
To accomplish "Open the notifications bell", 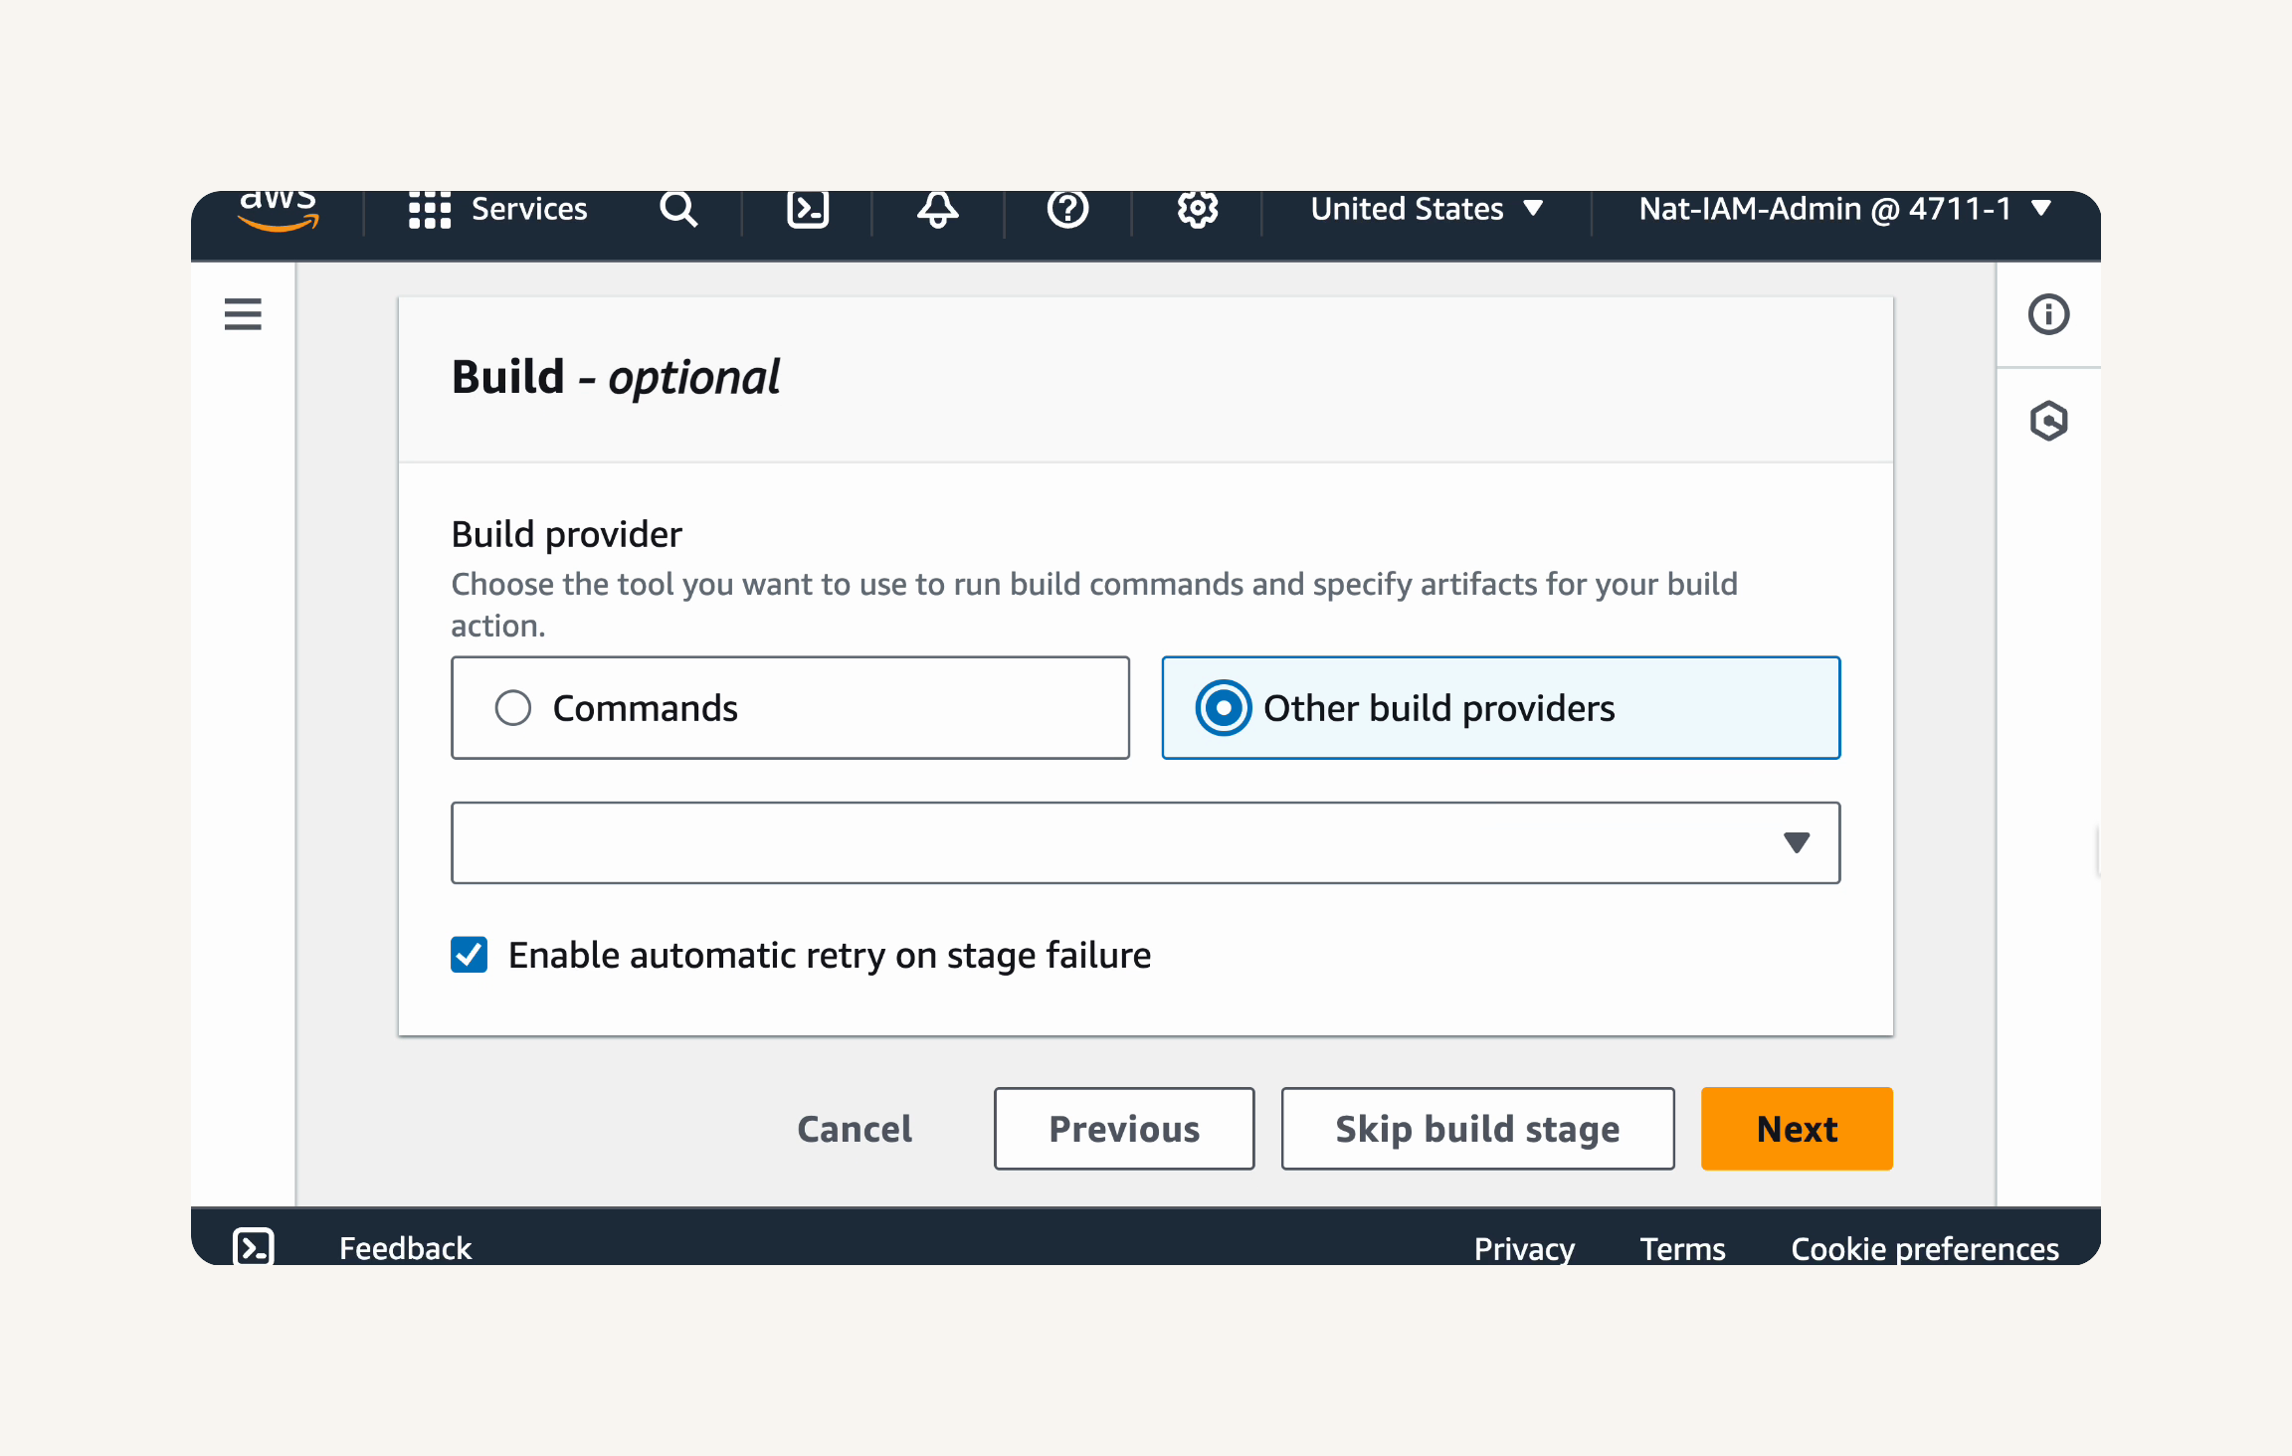I will tap(937, 210).
